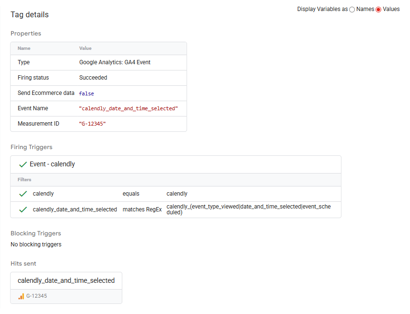Click the Value column header in Properties
Screen dimensions: 410x314
coord(85,48)
